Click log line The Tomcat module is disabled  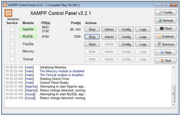tap(61, 75)
